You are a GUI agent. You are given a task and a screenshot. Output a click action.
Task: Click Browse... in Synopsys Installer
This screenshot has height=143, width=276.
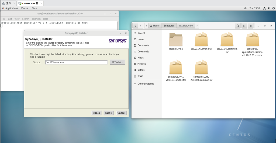(x=118, y=62)
